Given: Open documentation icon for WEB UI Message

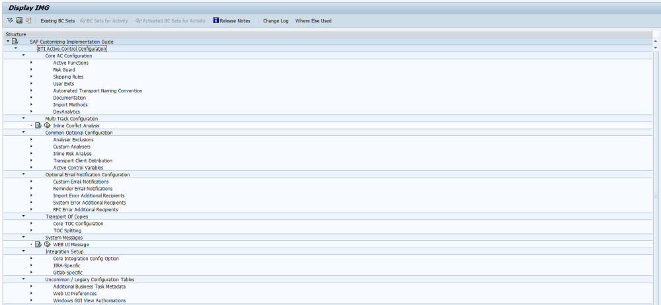Looking at the screenshot, I should click(38, 244).
